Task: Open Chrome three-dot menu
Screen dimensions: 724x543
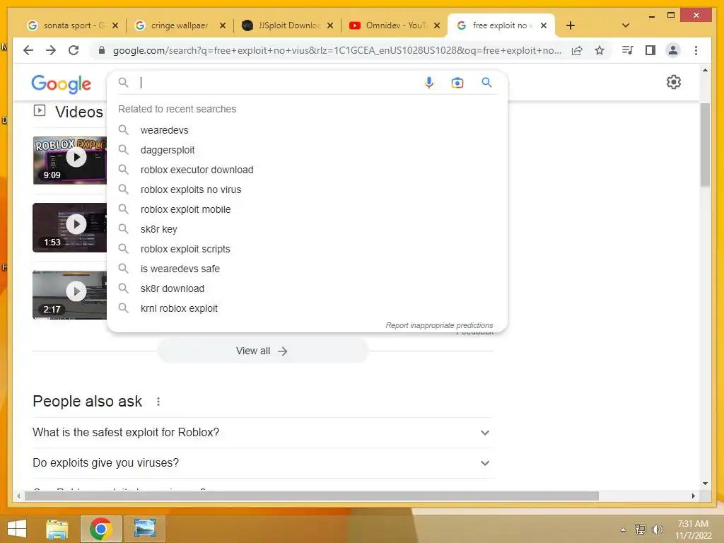Action: [696, 50]
